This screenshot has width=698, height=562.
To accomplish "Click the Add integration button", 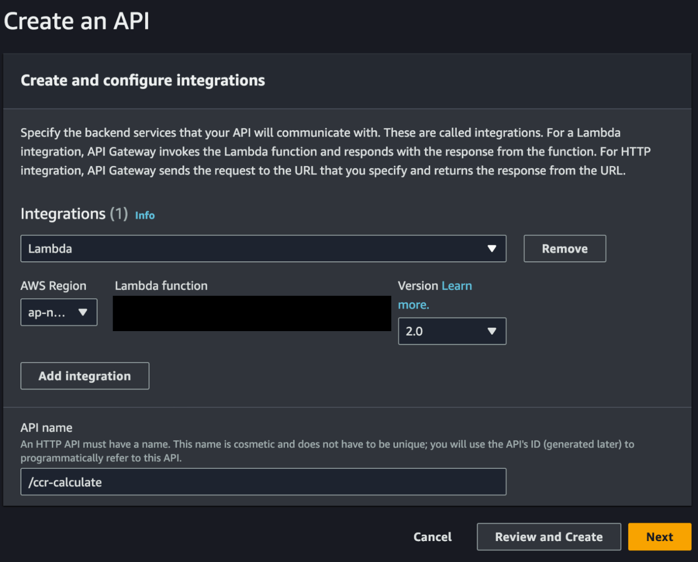I will [x=85, y=376].
